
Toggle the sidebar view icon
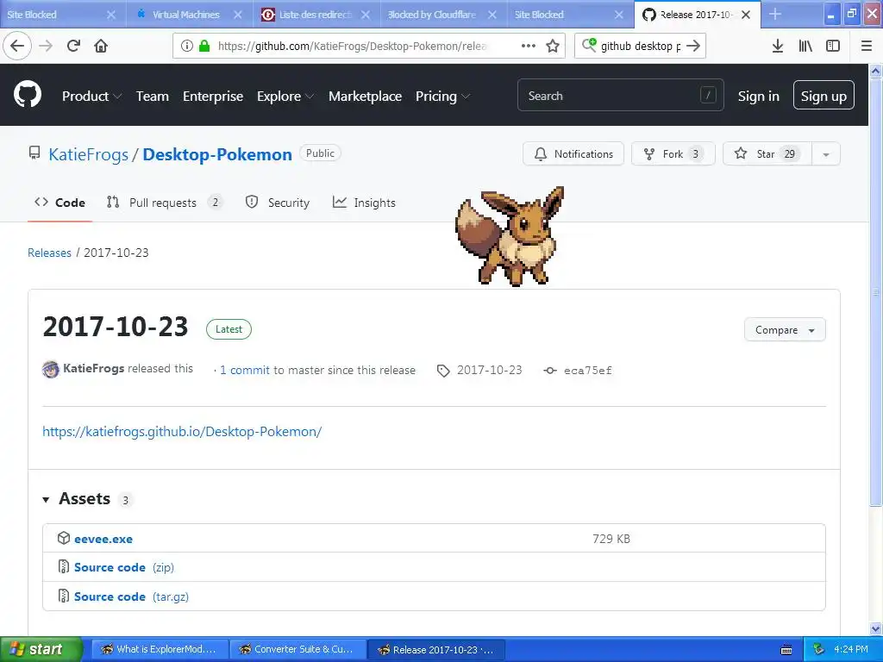pyautogui.click(x=833, y=47)
